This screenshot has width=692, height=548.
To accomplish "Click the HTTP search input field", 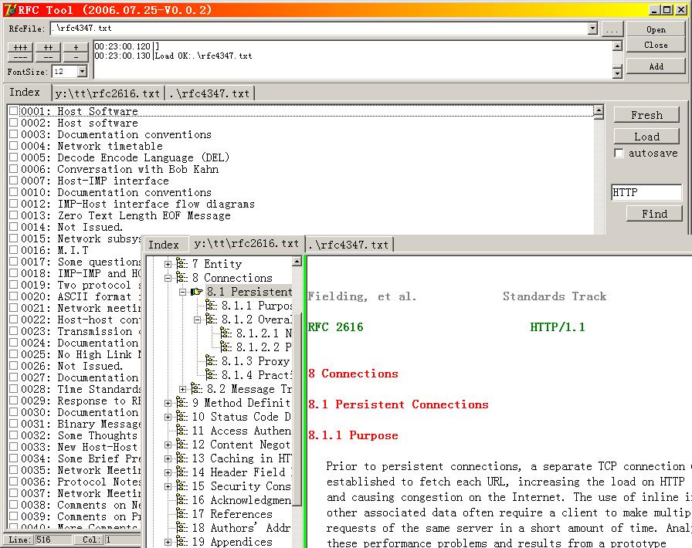I will [646, 192].
